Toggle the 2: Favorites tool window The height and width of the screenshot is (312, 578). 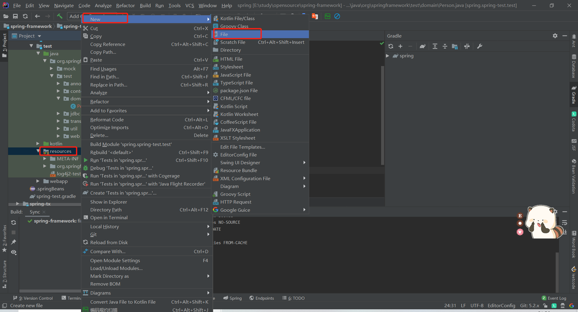pos(4,239)
